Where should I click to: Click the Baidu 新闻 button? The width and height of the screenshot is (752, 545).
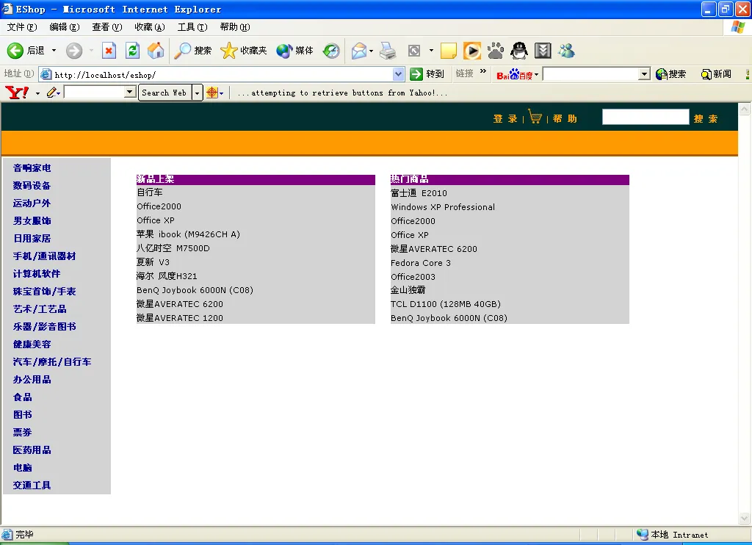(x=716, y=74)
